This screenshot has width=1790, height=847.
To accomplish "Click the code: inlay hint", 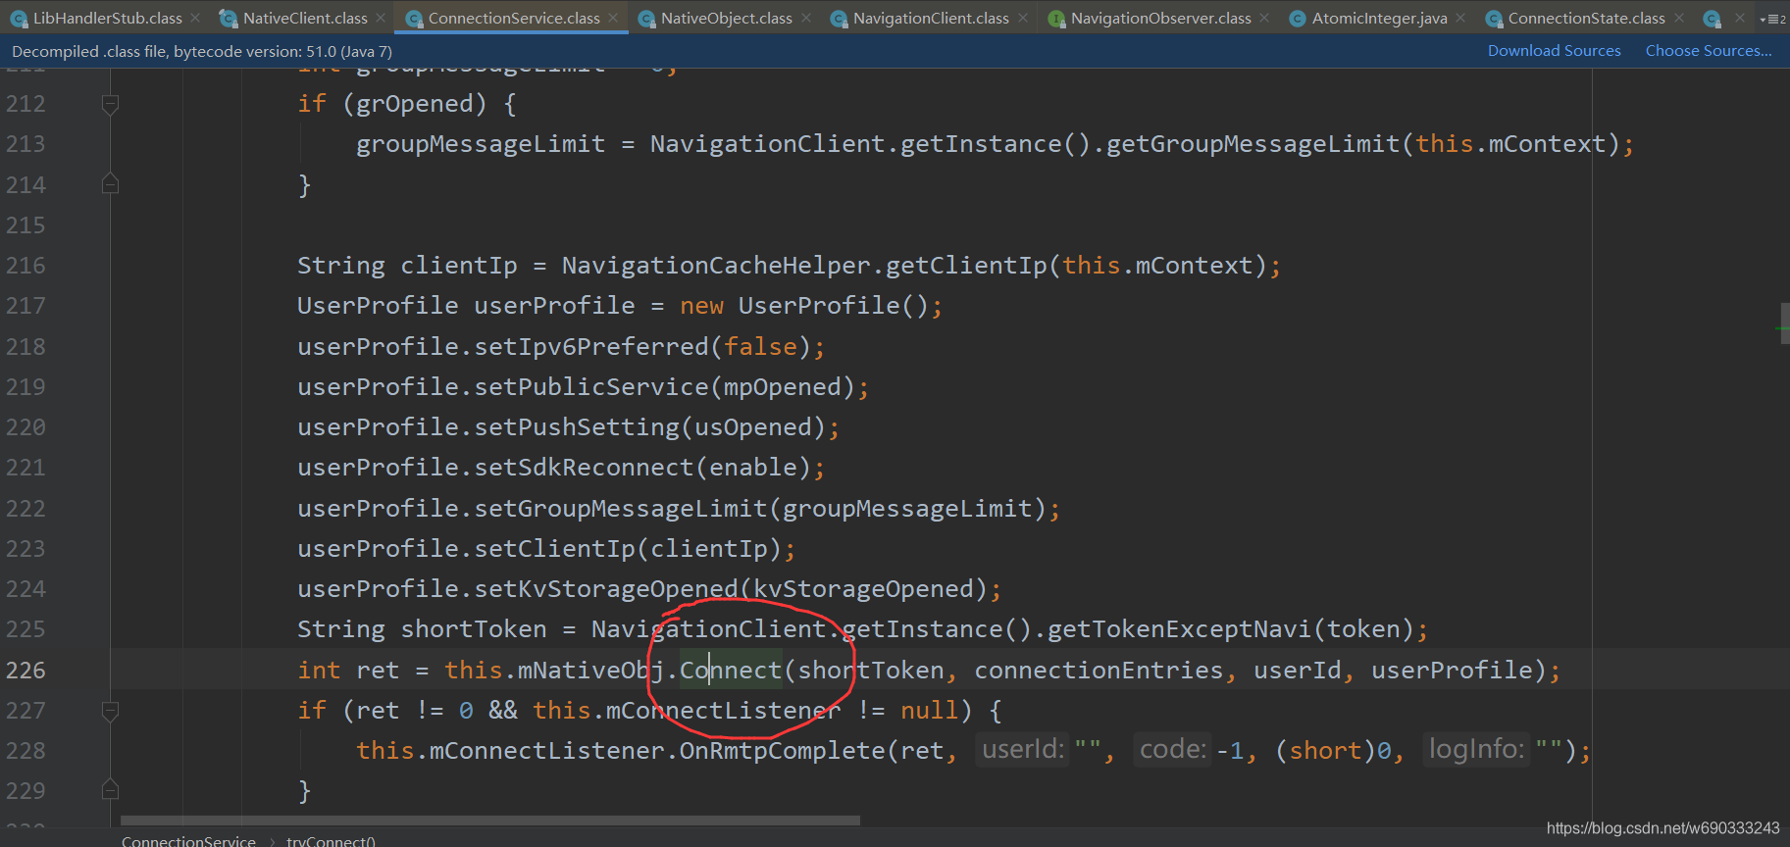I will click(x=1173, y=750).
